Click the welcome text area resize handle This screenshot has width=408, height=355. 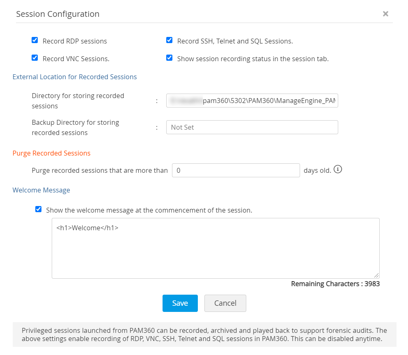click(376, 275)
